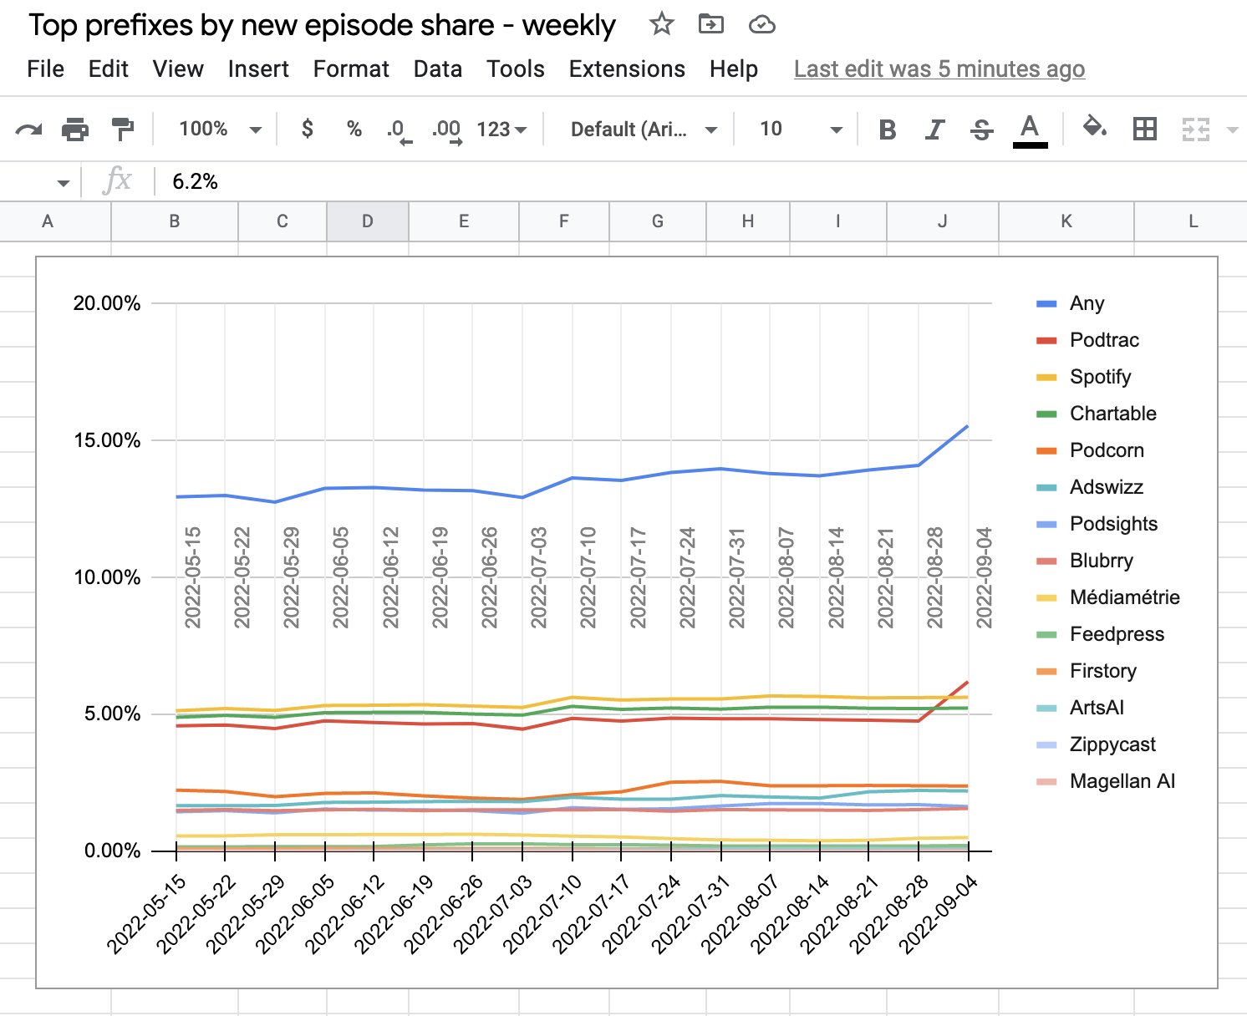Click the ArtsAI legend entry
This screenshot has height=1016, width=1247.
pyautogui.click(x=1081, y=708)
